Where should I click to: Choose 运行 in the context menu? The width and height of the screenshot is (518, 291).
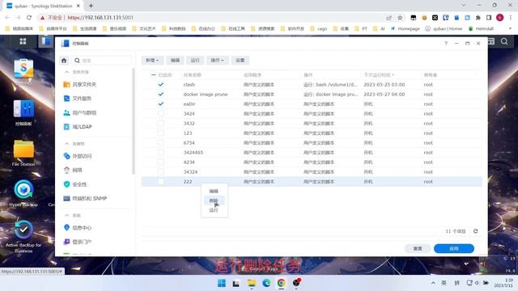pyautogui.click(x=214, y=210)
